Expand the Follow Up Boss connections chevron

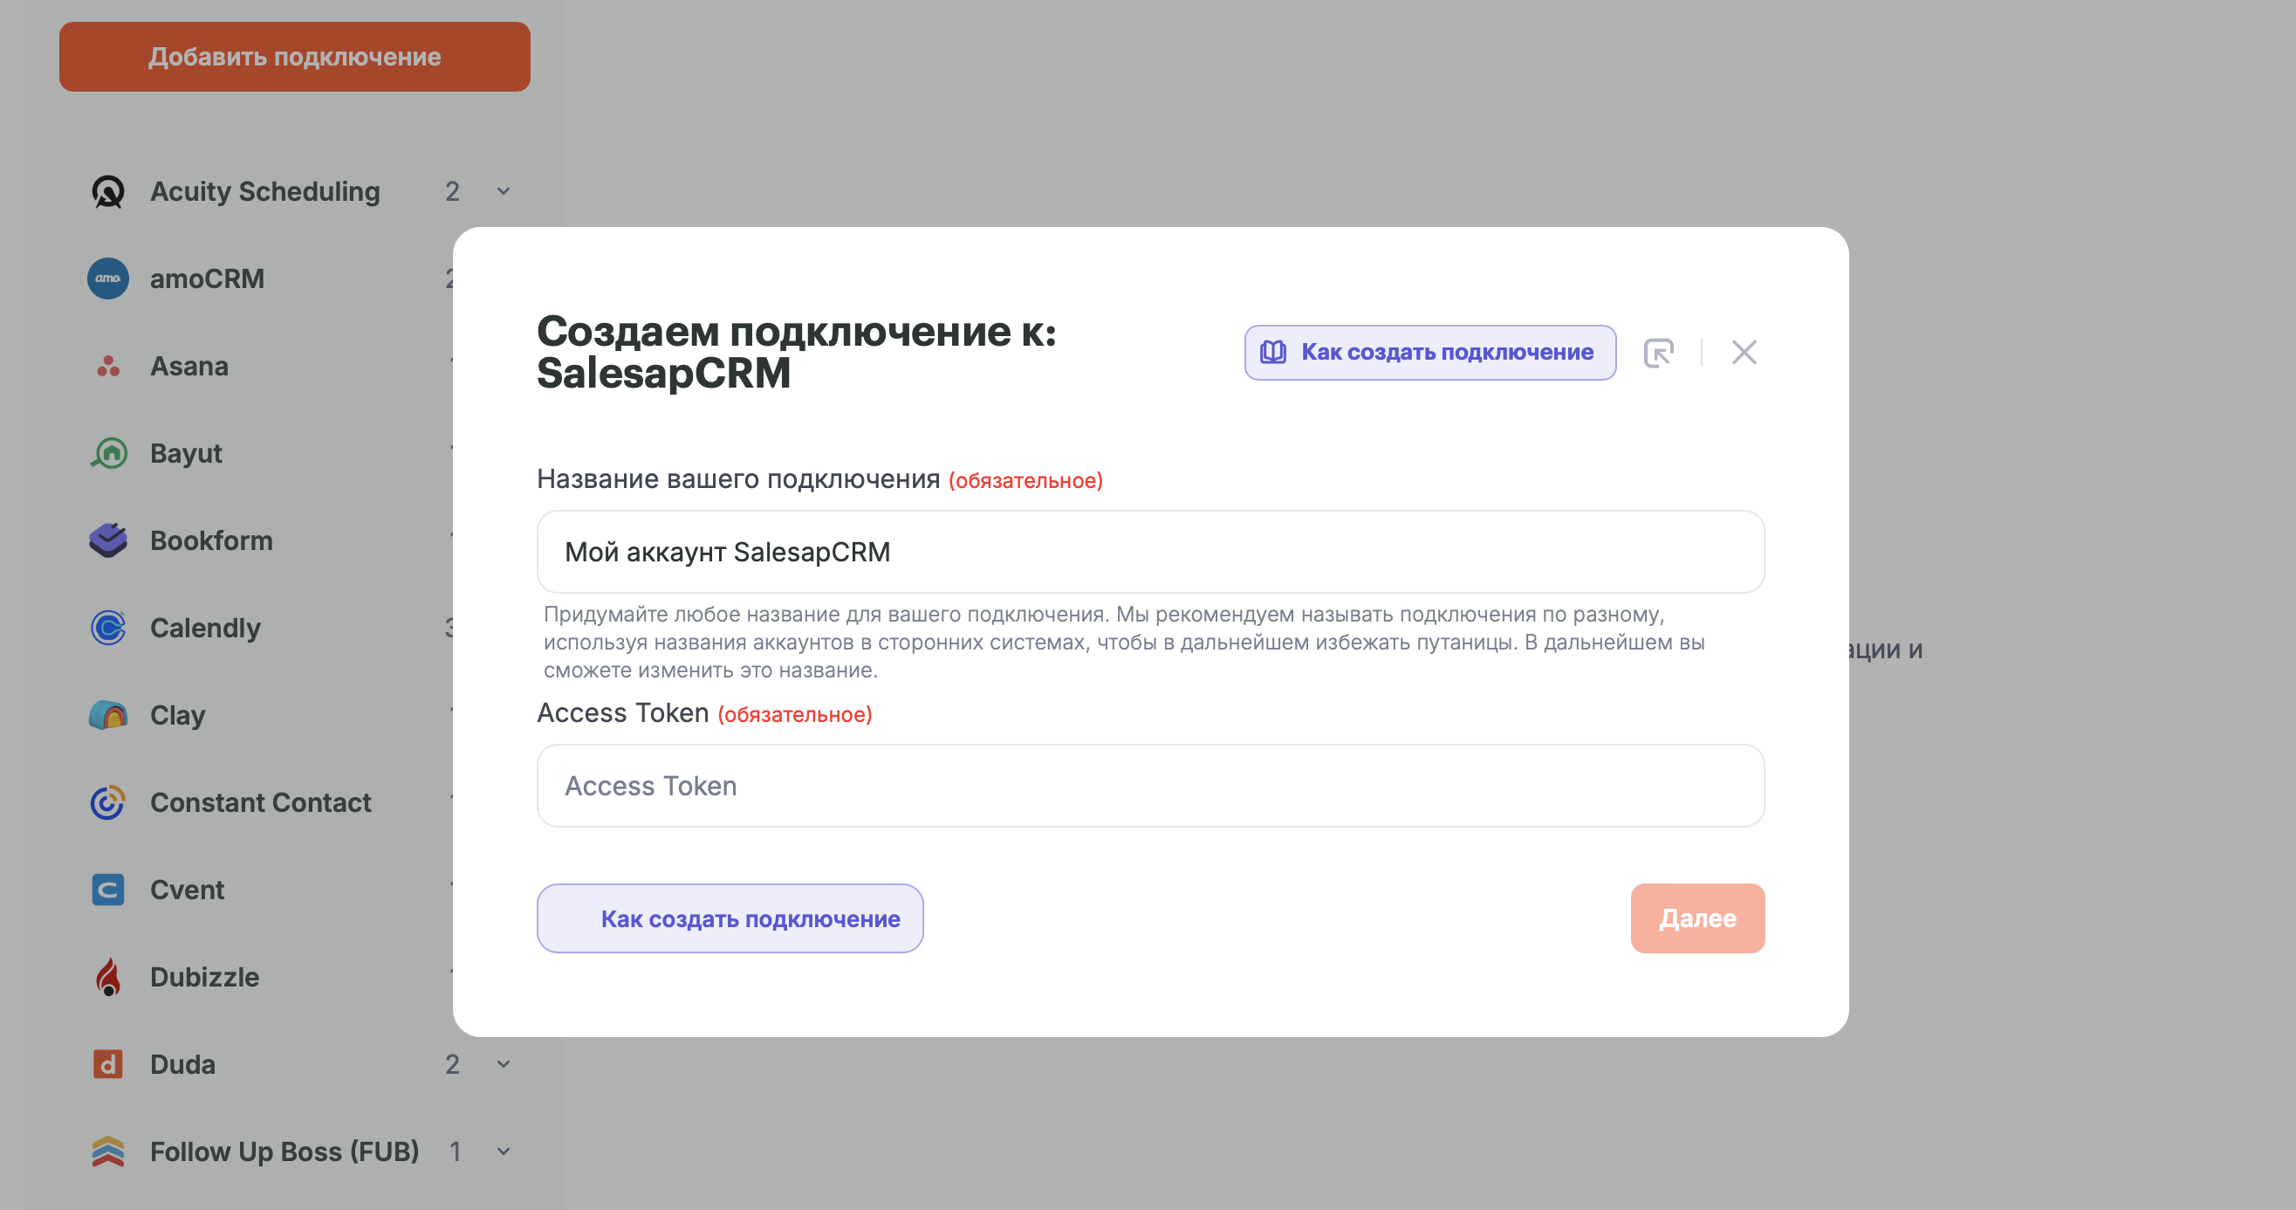pyautogui.click(x=504, y=1152)
